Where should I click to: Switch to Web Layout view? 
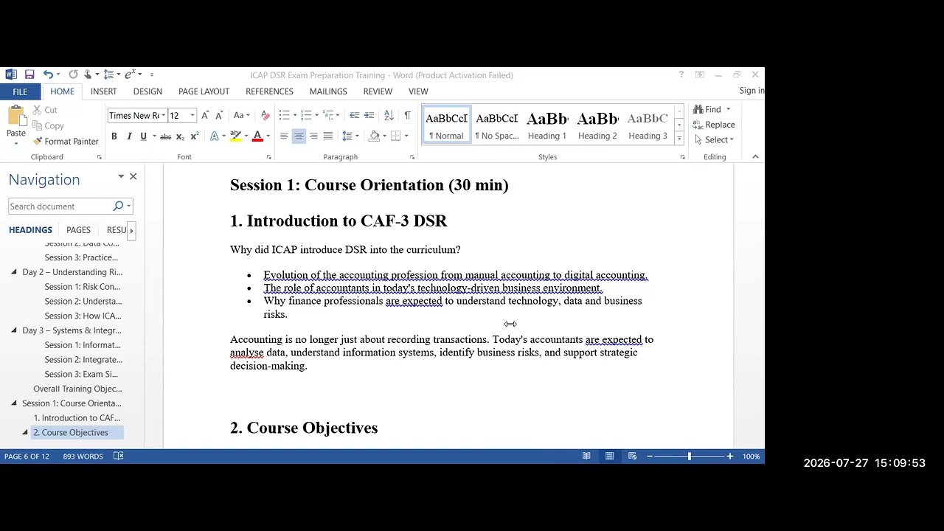coord(632,457)
